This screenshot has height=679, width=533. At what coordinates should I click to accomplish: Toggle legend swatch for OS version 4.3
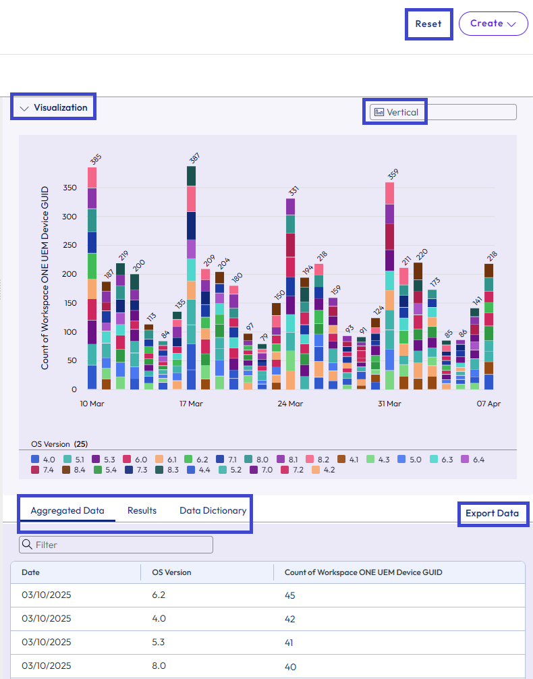tap(370, 459)
